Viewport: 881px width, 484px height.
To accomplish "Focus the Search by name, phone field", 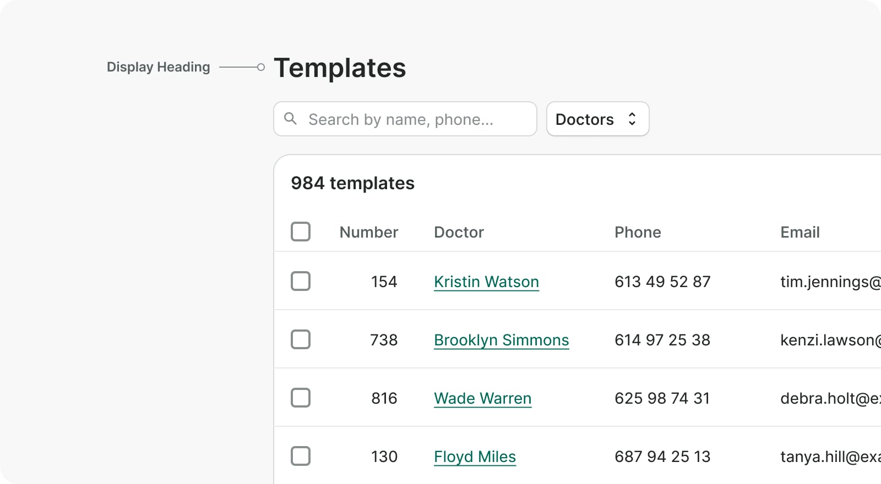I will pyautogui.click(x=413, y=119).
